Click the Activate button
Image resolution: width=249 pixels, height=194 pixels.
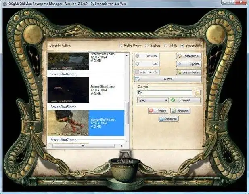pyautogui.click(x=147, y=56)
